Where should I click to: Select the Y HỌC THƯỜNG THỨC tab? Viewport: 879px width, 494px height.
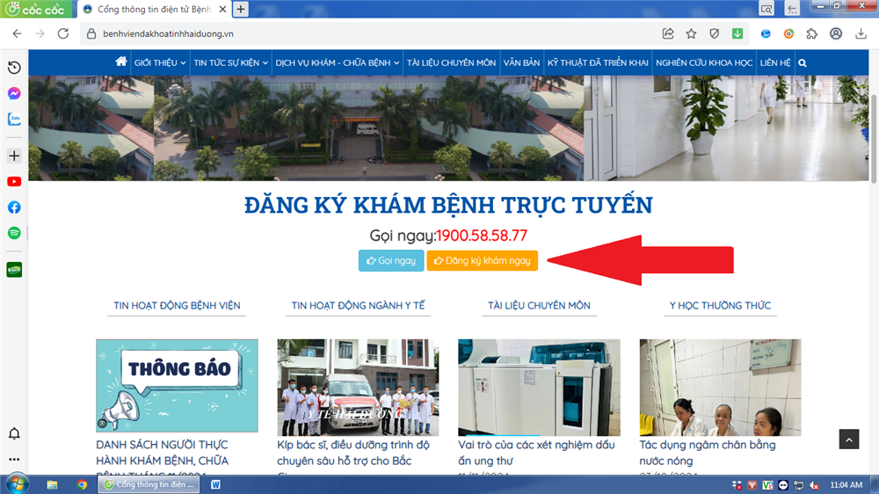pos(720,306)
